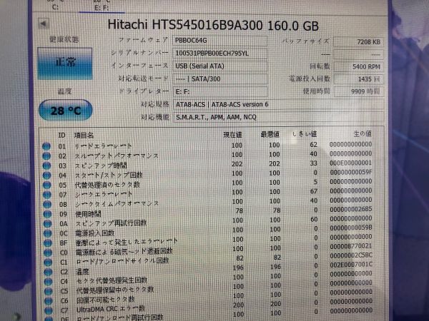Viewport: 429px width, 321px height.
Task: Click raw value 000008770021 in row C0
Action: tap(351, 246)
